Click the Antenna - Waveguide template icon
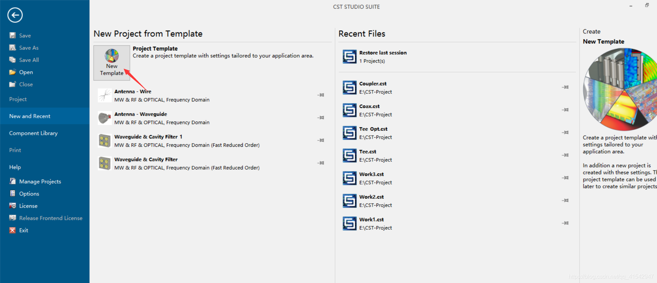Viewport: 657px width, 283px height. click(x=104, y=118)
